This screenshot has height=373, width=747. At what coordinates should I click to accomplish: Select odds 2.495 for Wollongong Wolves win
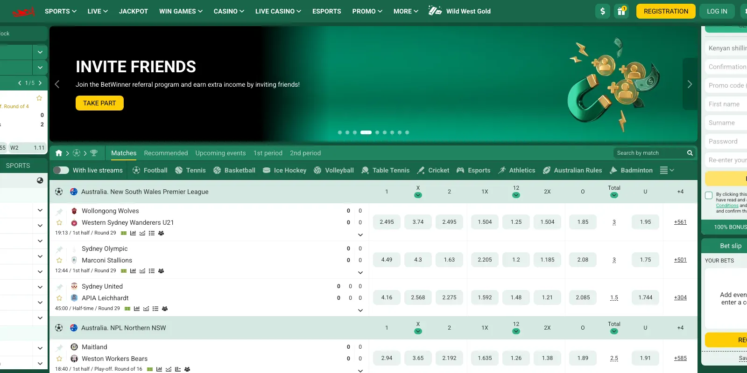click(x=387, y=222)
